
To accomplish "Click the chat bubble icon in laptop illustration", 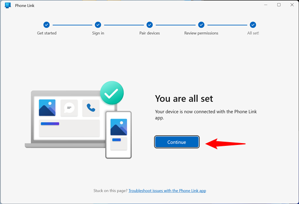I will click(x=69, y=108).
